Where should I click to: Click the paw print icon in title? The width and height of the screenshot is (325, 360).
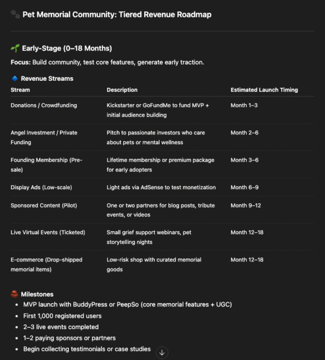click(15, 15)
